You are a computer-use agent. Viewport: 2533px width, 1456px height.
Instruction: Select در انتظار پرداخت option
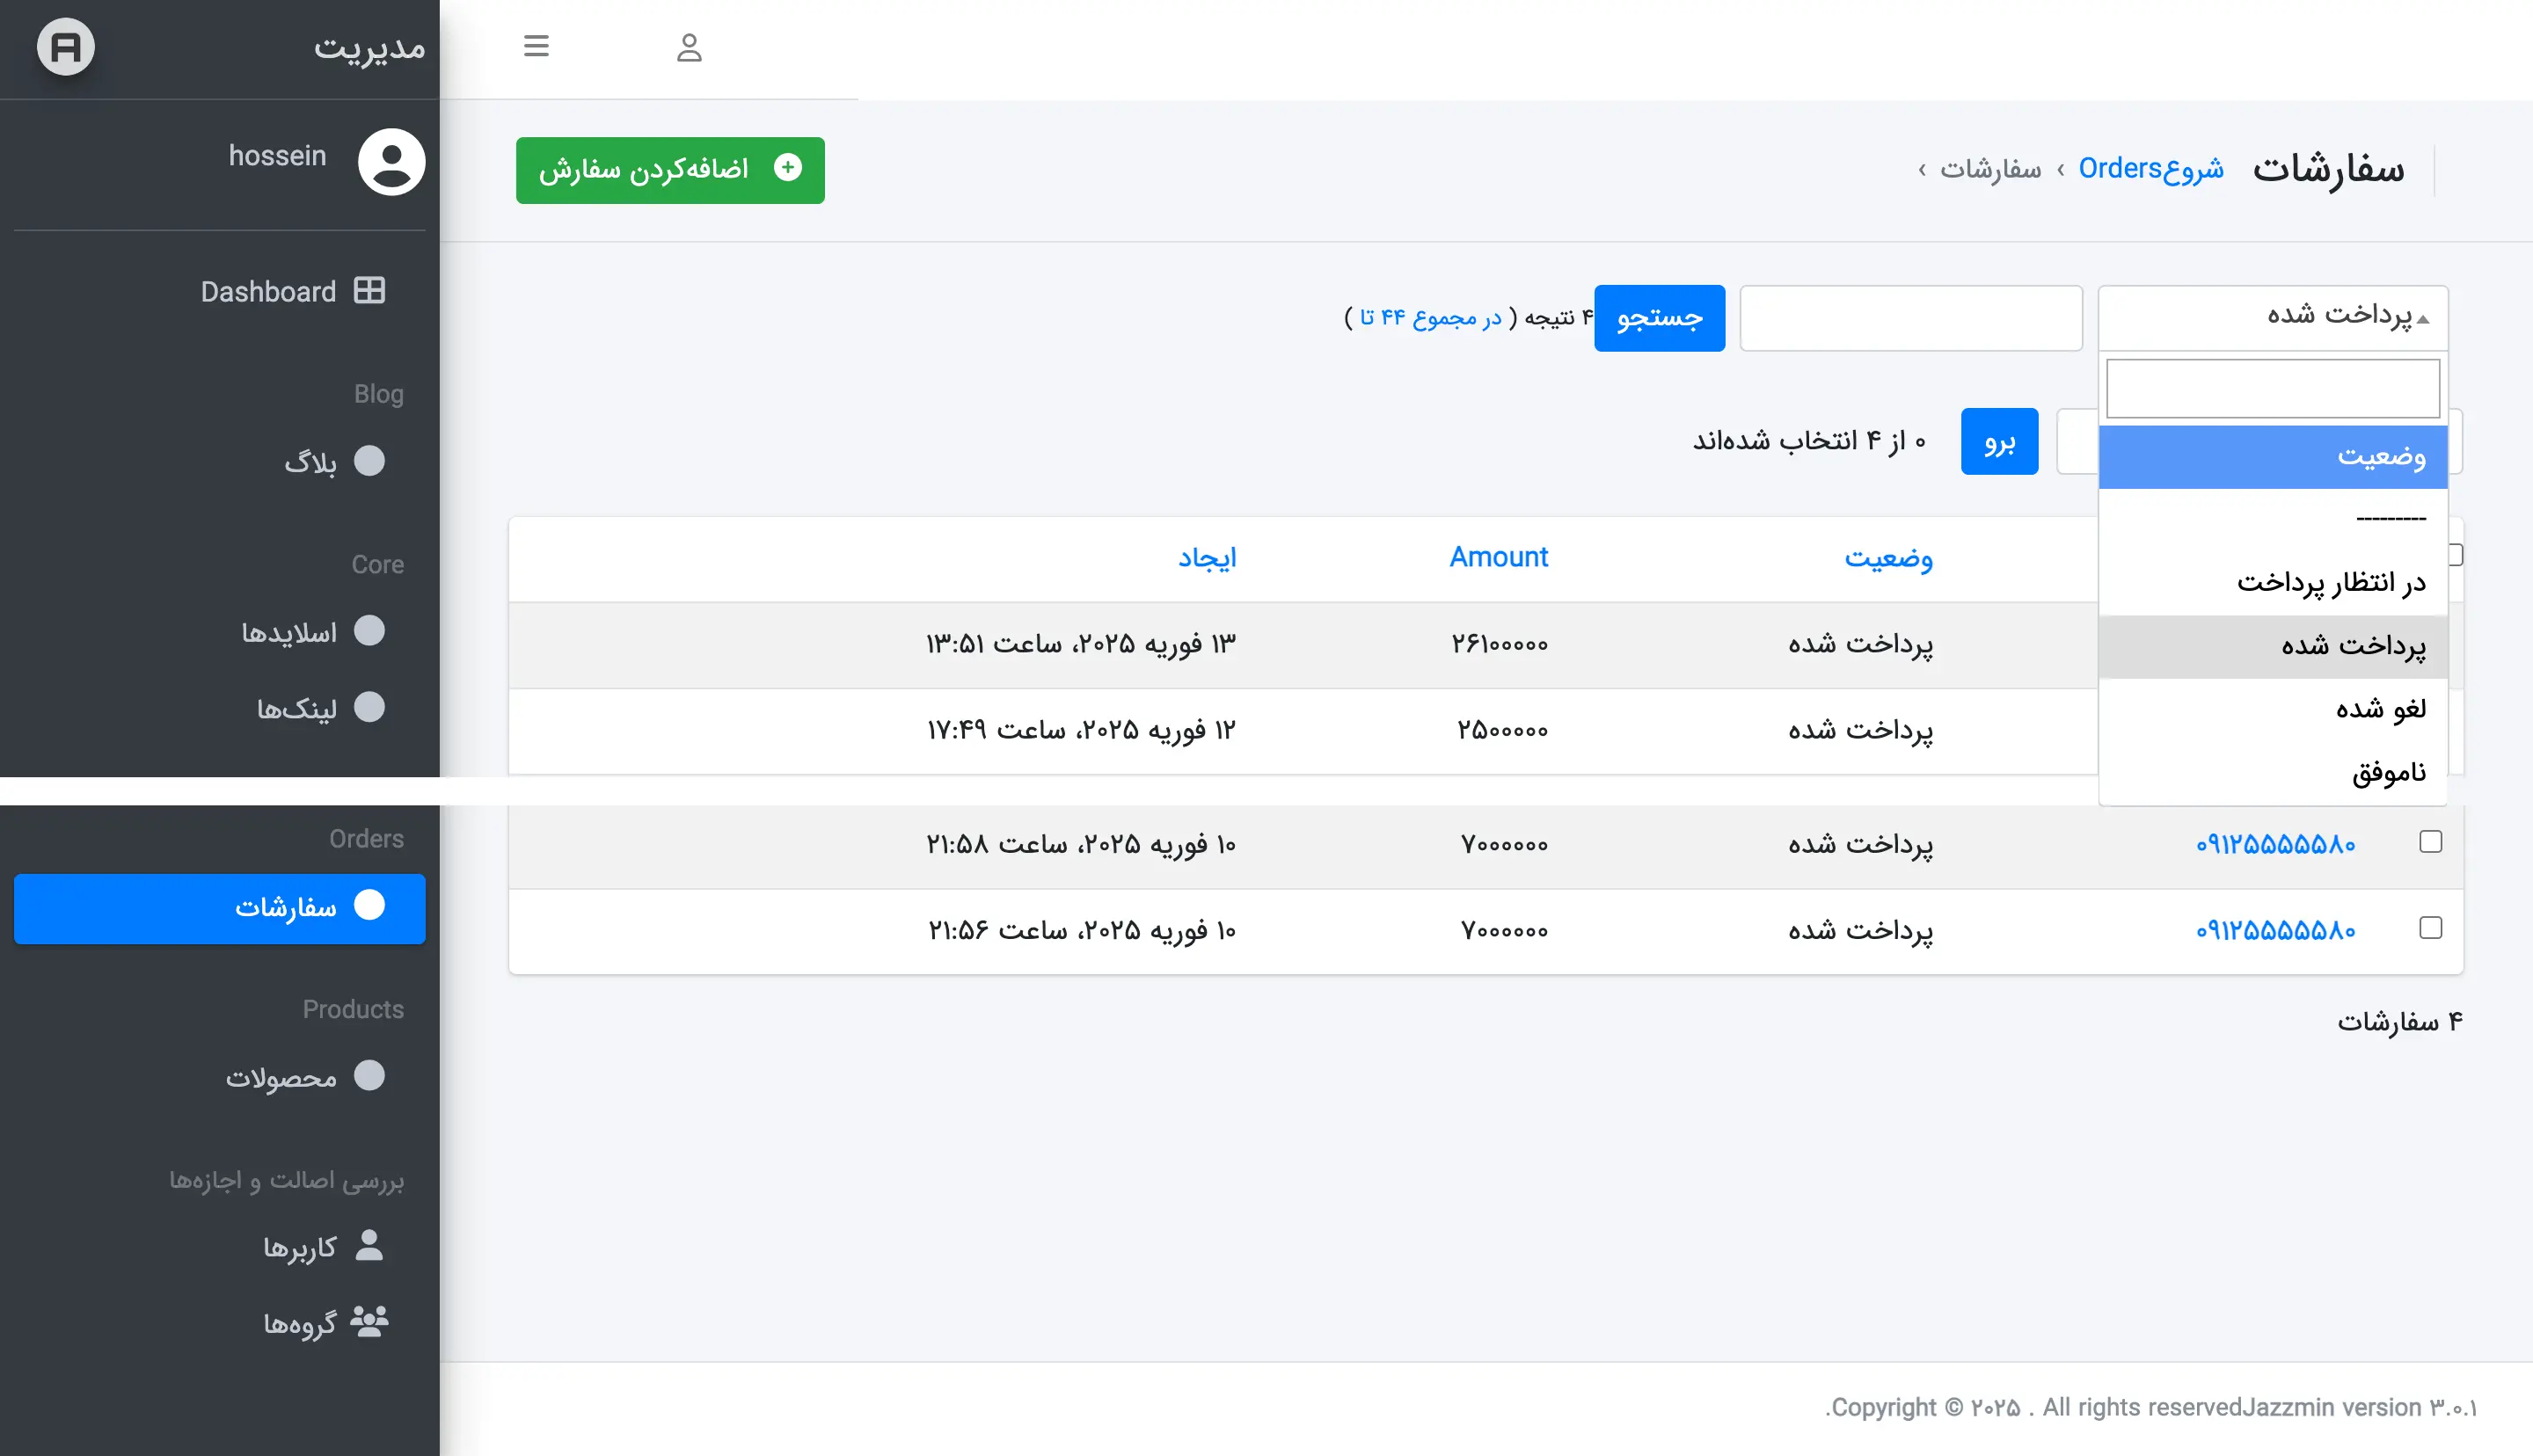click(x=2272, y=583)
